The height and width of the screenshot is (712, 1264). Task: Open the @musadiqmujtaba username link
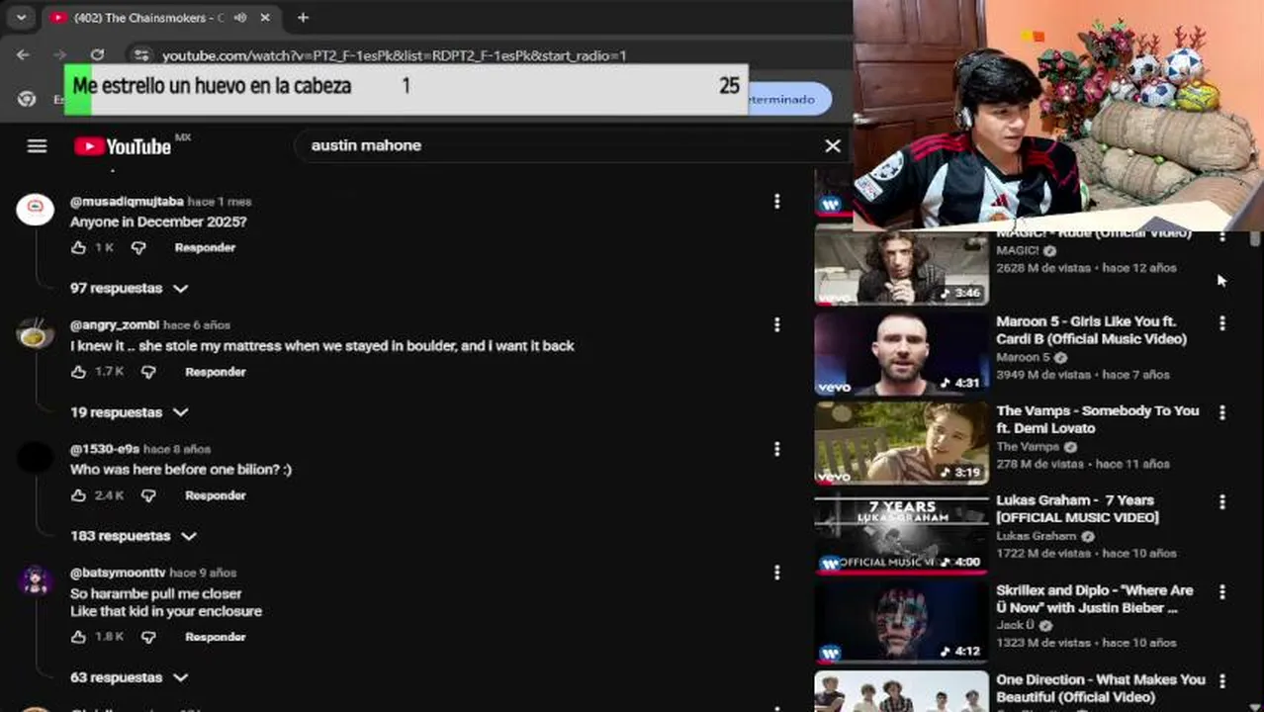(127, 202)
